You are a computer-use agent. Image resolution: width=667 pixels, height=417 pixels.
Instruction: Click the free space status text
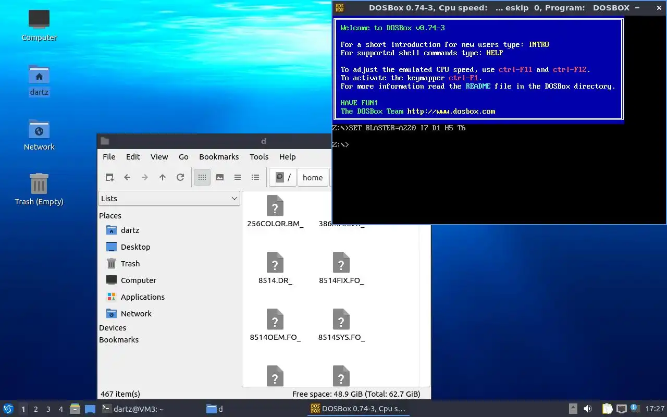pyautogui.click(x=356, y=394)
